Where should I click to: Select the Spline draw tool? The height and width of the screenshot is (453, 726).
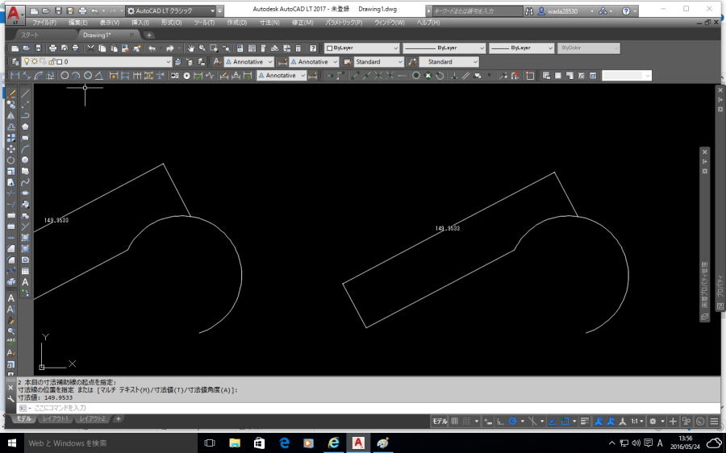25,182
